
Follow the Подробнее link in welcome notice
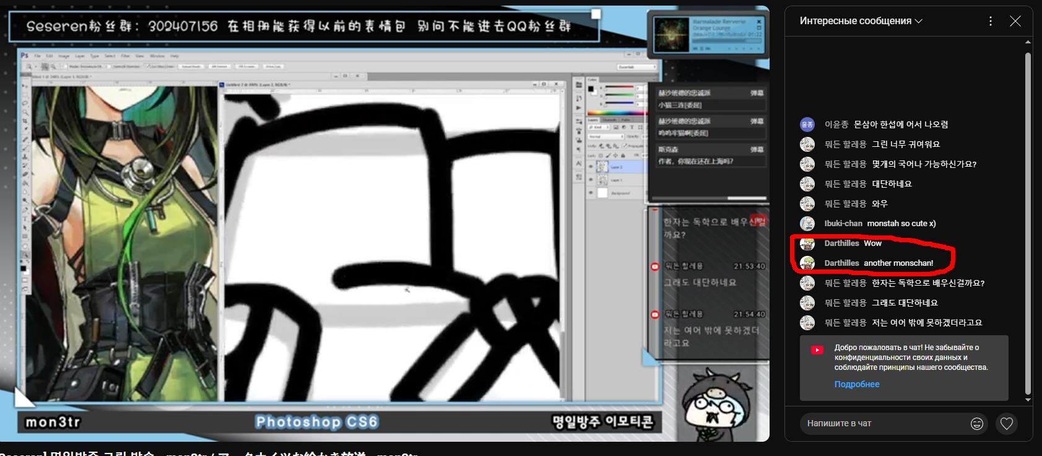click(x=857, y=384)
